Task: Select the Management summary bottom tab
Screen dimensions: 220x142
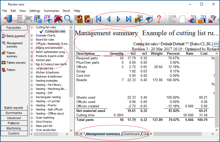Action: pyautogui.click(x=103, y=134)
